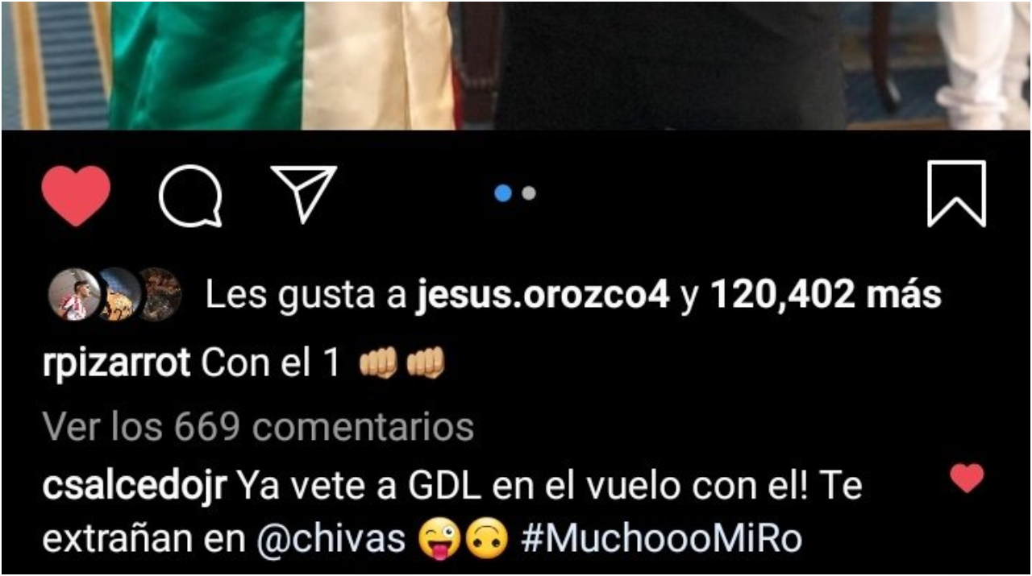Tap the third liker avatar thumbnail

[x=159, y=295]
